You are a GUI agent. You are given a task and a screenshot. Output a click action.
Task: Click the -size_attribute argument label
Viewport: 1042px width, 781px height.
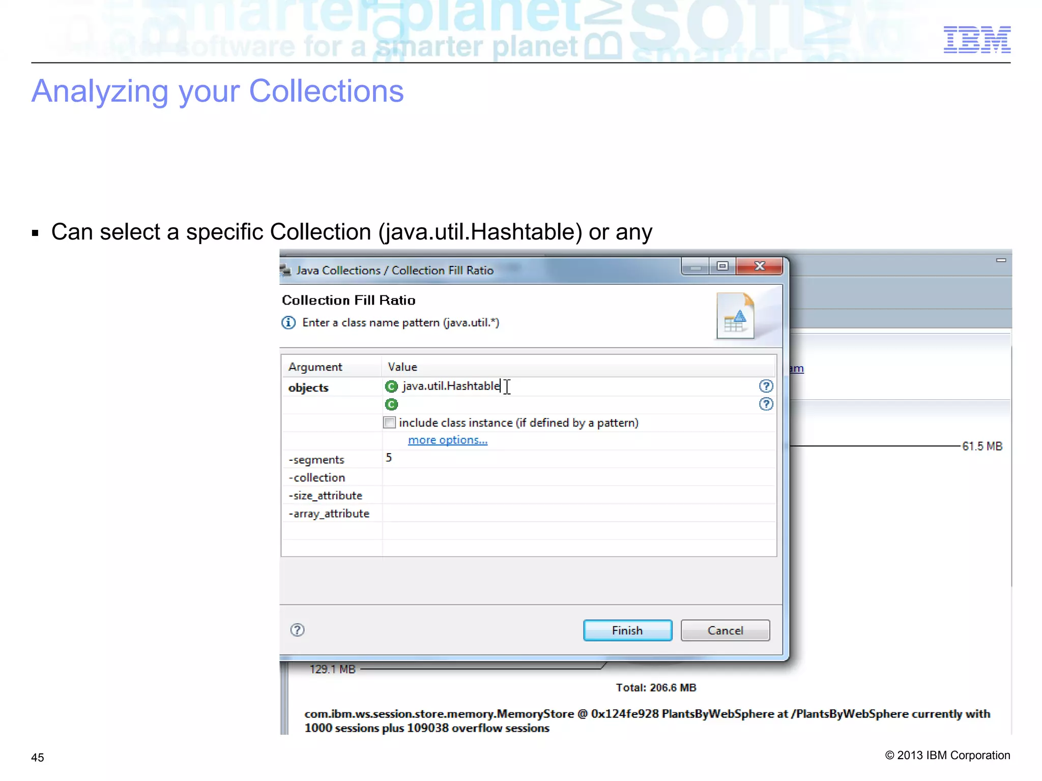[x=325, y=495]
